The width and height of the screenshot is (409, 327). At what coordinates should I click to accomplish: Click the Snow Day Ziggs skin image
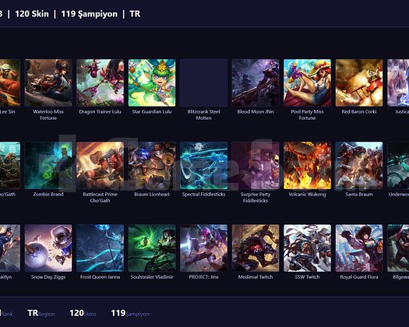pyautogui.click(x=48, y=248)
